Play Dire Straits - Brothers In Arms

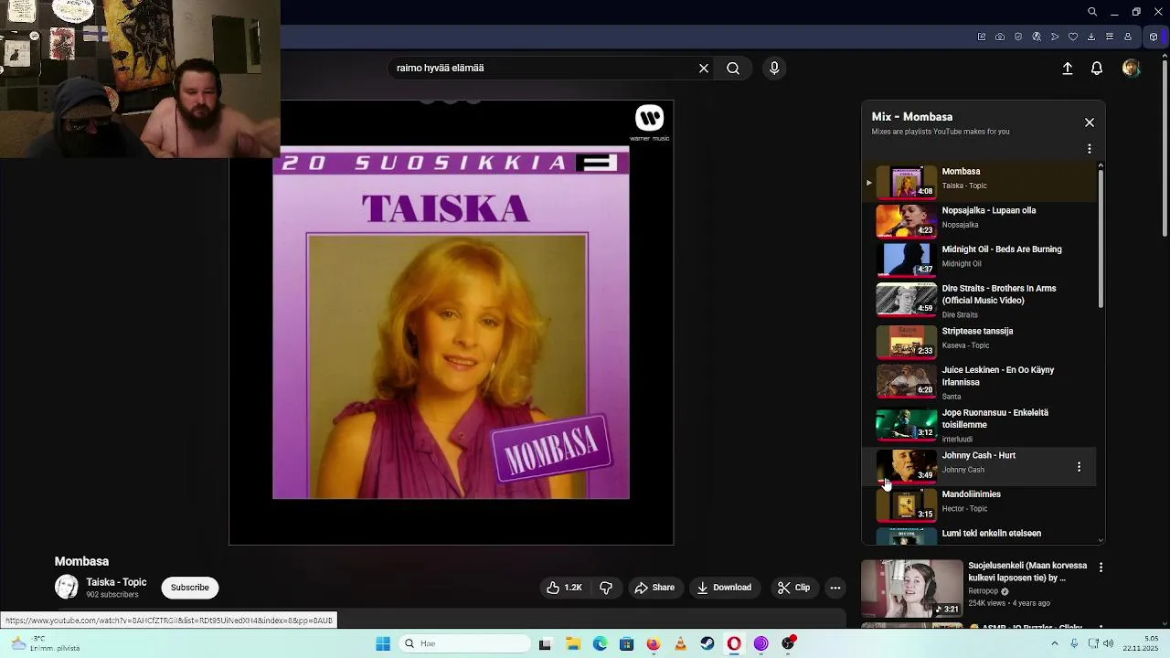[978, 300]
